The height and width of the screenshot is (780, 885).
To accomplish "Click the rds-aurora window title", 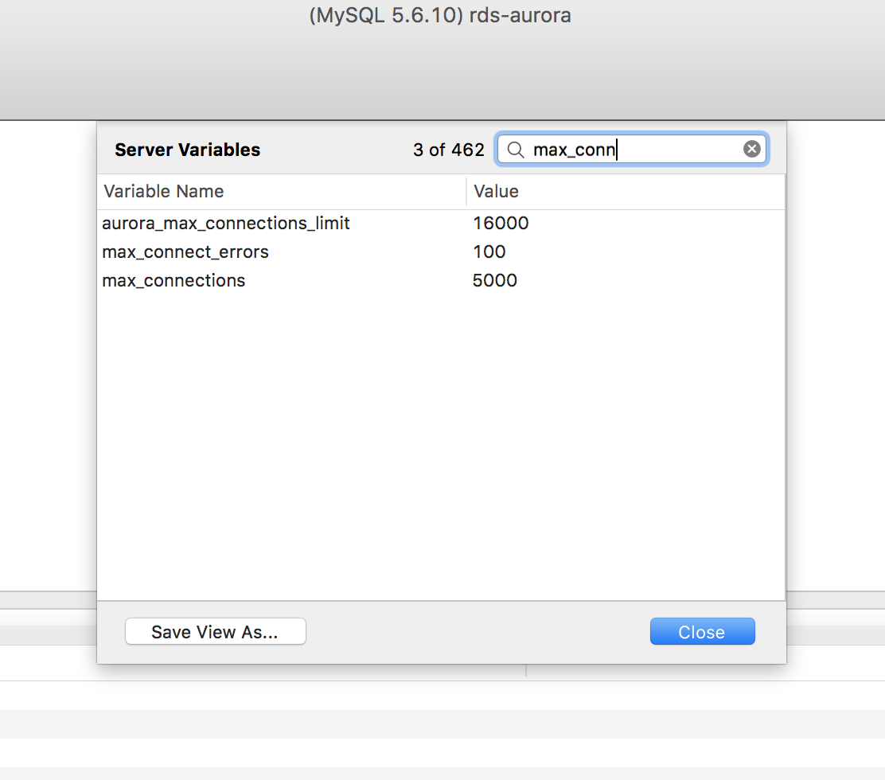I will pos(440,15).
